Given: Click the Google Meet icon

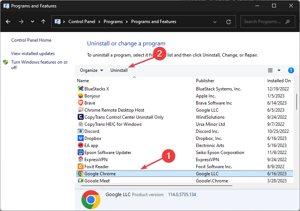Looking at the screenshot, I should 81,180.
